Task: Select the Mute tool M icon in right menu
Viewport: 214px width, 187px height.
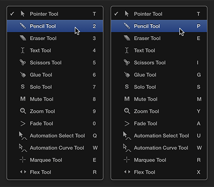Action: click(x=127, y=99)
